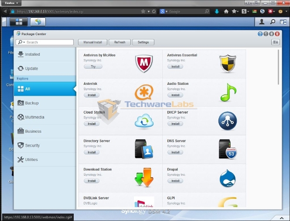Select the Backup category
This screenshot has height=221, width=290.
[45, 103]
